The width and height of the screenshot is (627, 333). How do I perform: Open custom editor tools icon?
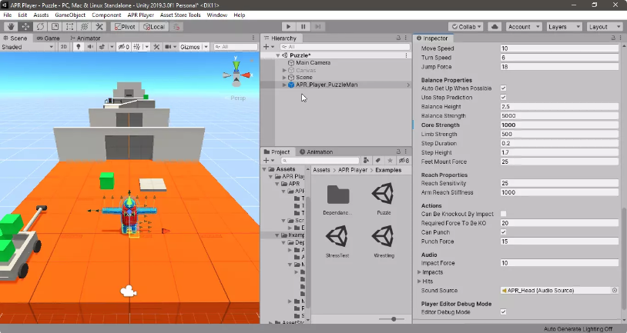click(99, 27)
